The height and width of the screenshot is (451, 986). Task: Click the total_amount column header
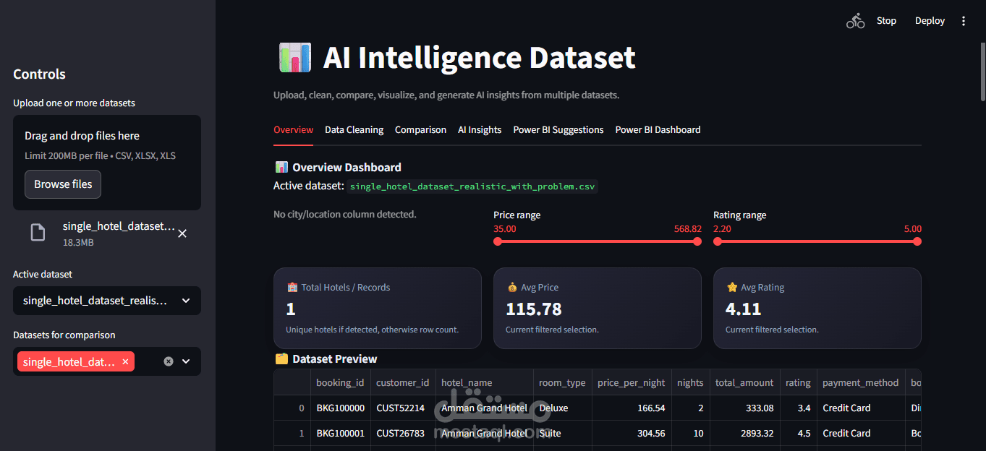744,382
